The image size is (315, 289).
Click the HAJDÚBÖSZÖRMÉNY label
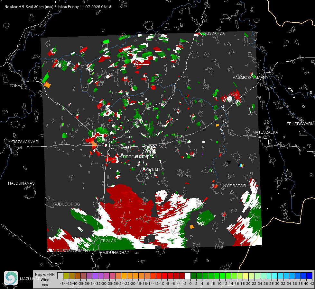click(x=70, y=251)
